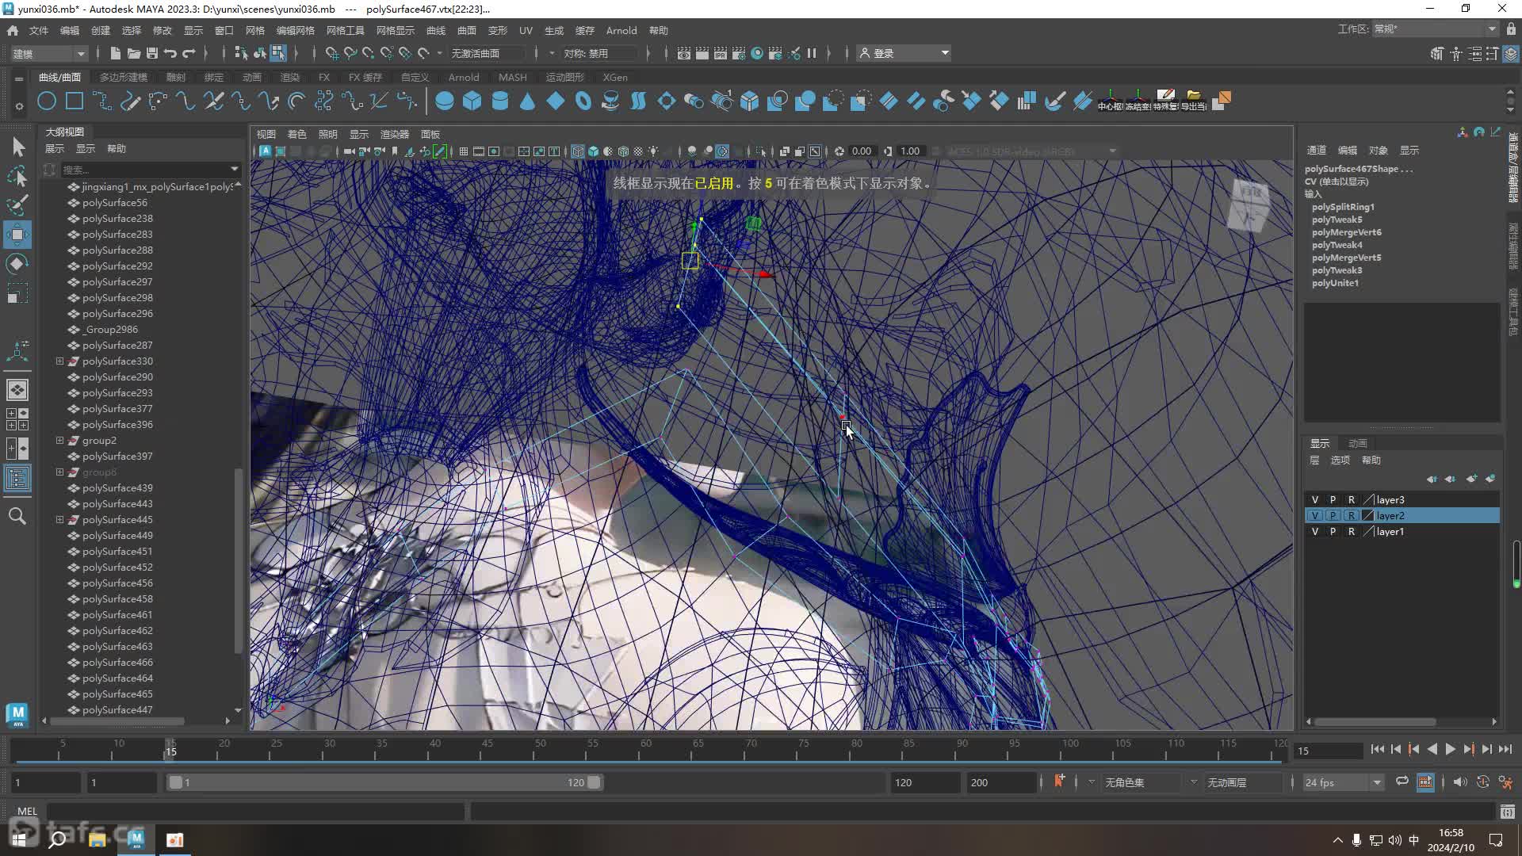Activate the Lasso select tool
Viewport: 1522px width, 856px height.
tap(17, 176)
